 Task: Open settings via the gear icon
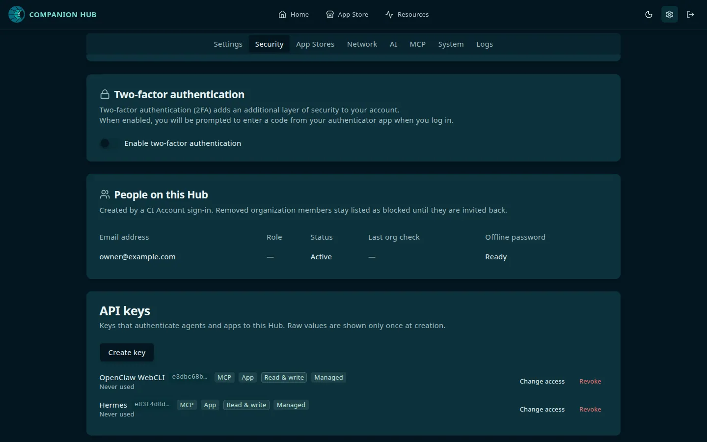pyautogui.click(x=669, y=14)
